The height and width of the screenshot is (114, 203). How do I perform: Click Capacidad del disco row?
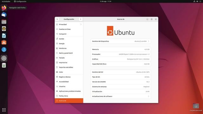click(121, 64)
